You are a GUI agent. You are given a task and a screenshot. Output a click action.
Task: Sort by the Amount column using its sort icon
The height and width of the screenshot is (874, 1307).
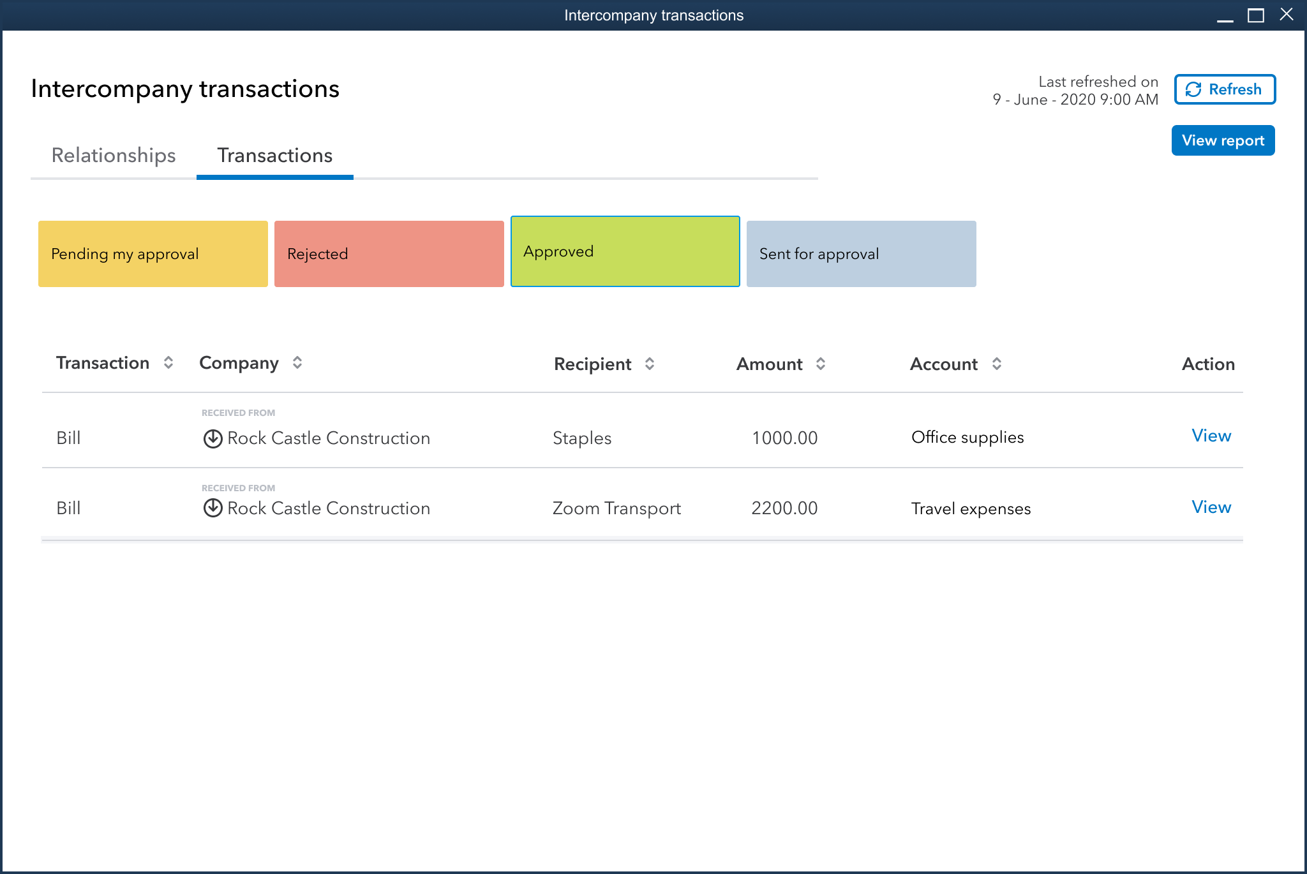[x=821, y=364]
